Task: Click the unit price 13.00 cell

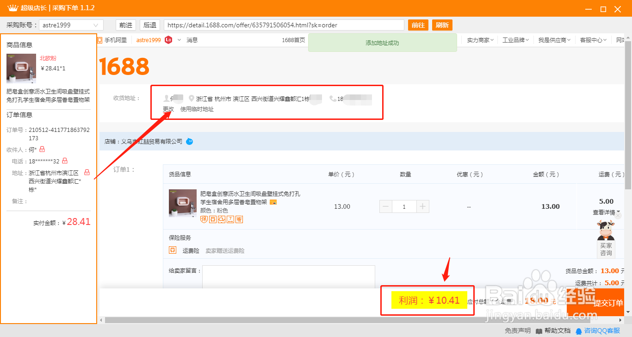Action: coord(342,206)
